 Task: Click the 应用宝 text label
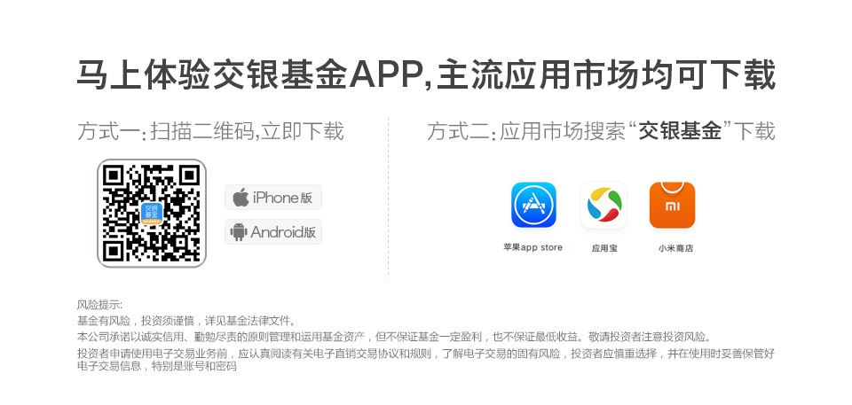(604, 249)
